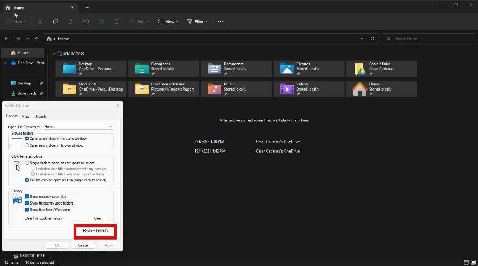Open address bar history dropdown arrow
Image resolution: width=478 pixels, height=266 pixels.
pyautogui.click(x=362, y=39)
